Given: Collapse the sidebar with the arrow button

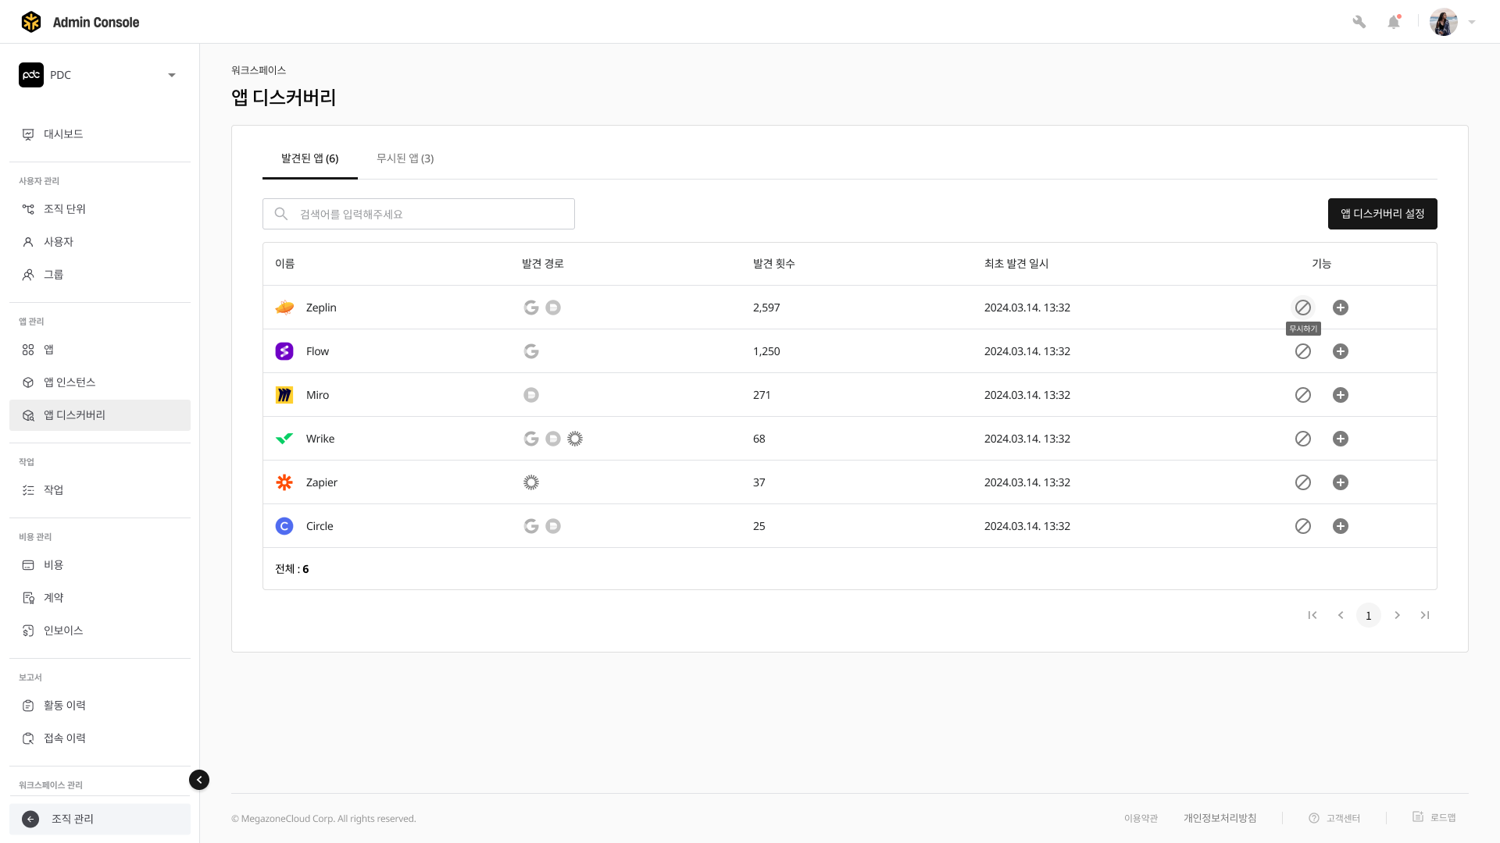Looking at the screenshot, I should point(199,780).
